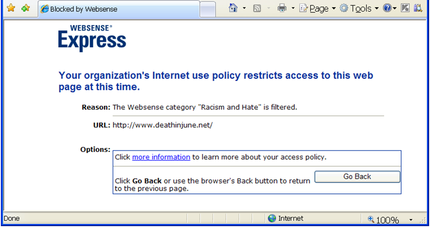Click the Racism and Hate reason text

pyautogui.click(x=205, y=107)
